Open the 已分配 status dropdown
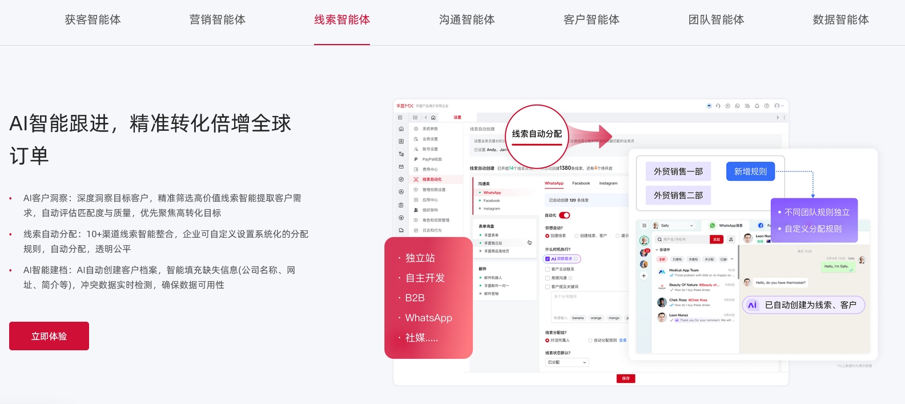The width and height of the screenshot is (905, 404). click(x=566, y=362)
